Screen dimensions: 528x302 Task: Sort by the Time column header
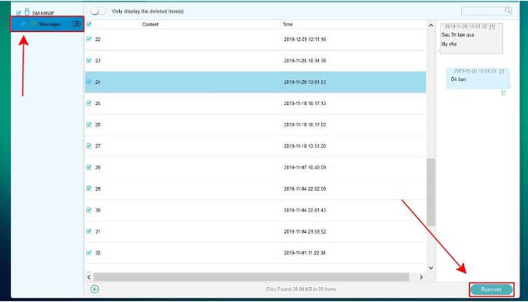tap(288, 24)
